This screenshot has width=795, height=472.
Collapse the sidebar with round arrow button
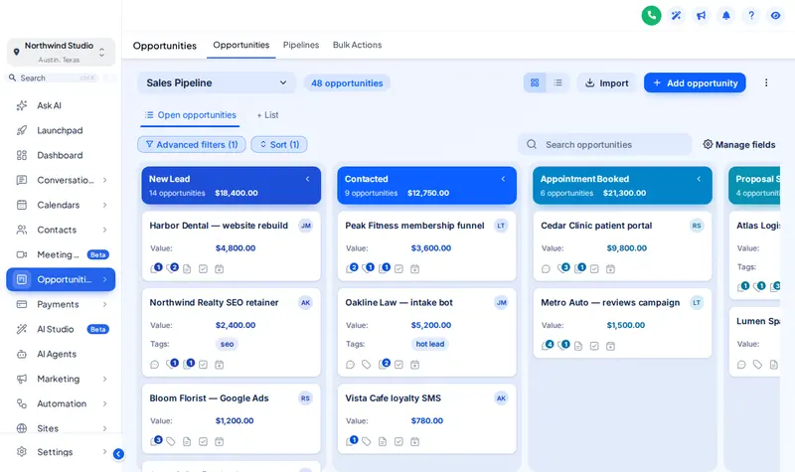(x=118, y=454)
